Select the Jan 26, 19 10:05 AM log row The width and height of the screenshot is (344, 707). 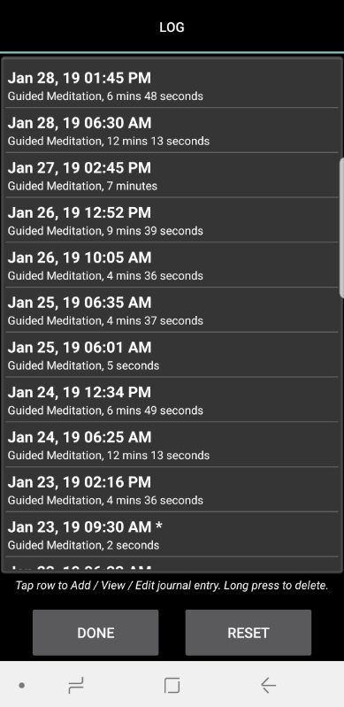[x=172, y=265]
